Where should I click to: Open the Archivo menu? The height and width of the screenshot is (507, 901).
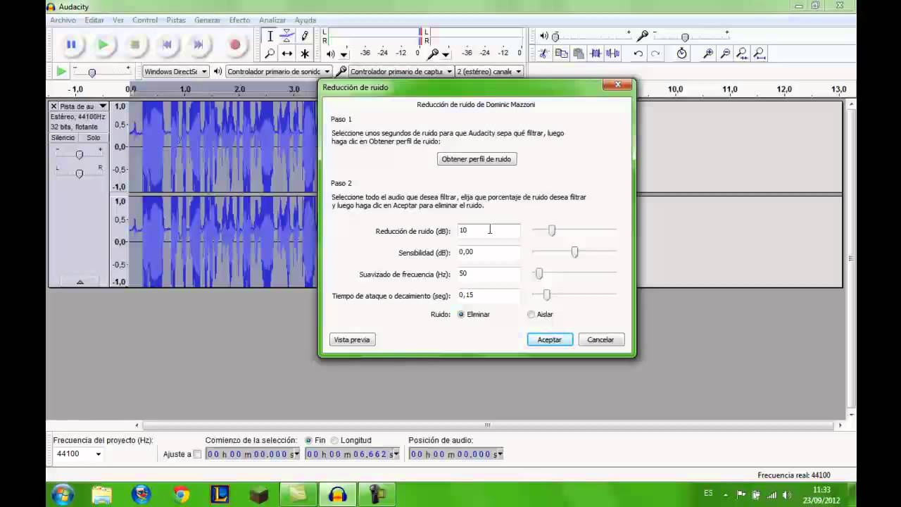63,20
